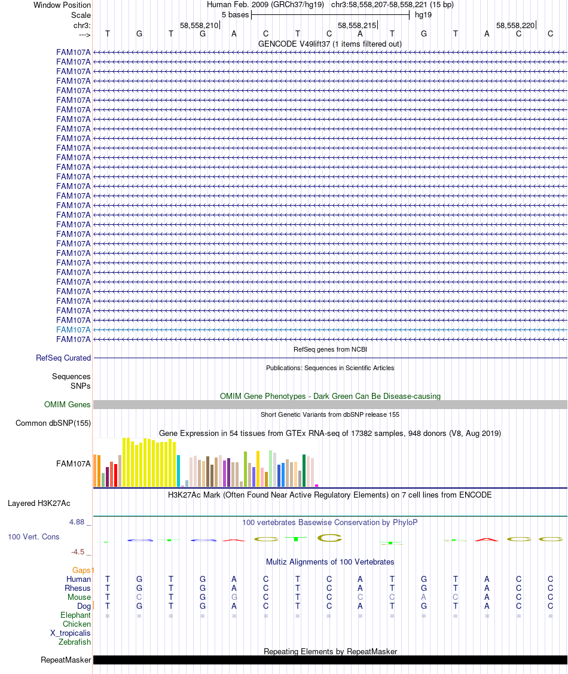Click coordinate label 58,558,220
The height and width of the screenshot is (674, 568).
click(515, 25)
